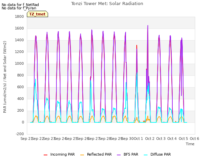The width and height of the screenshot is (215, 161).
Task: Toggle the Diffuse PAR legend entry
Action: [157, 154]
